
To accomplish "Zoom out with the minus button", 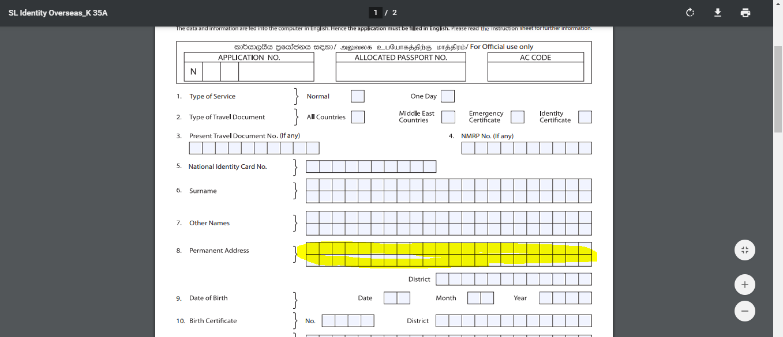I will [x=745, y=311].
